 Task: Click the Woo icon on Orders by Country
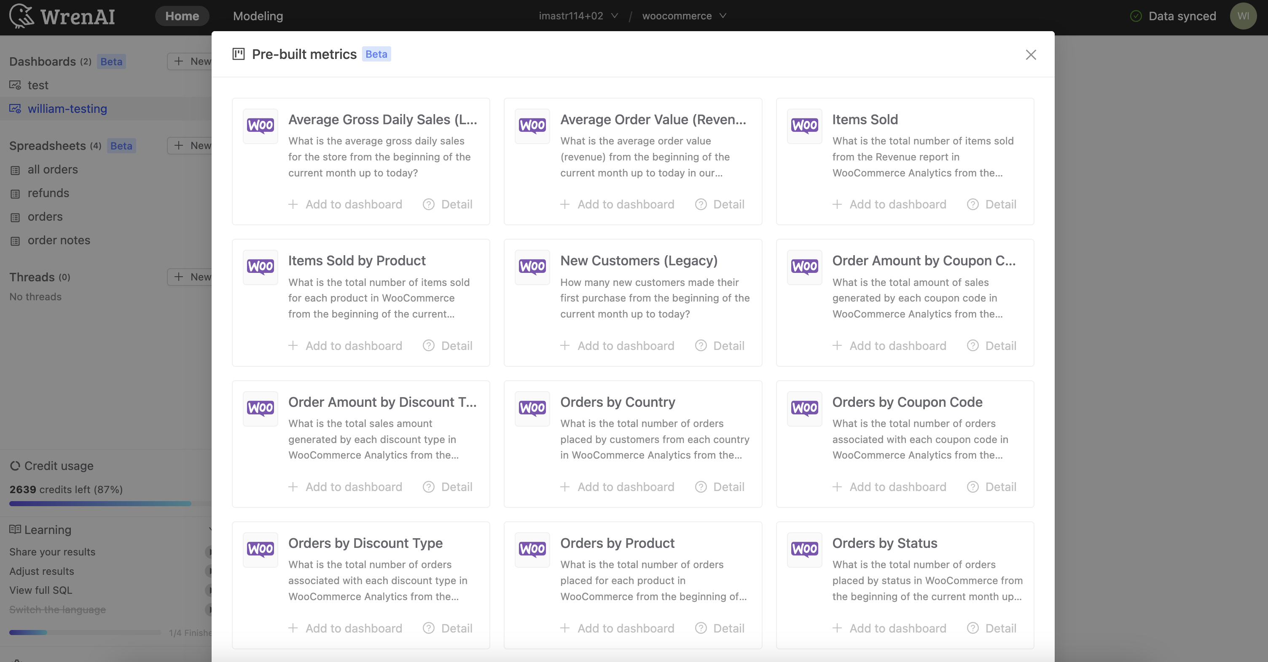[532, 408]
